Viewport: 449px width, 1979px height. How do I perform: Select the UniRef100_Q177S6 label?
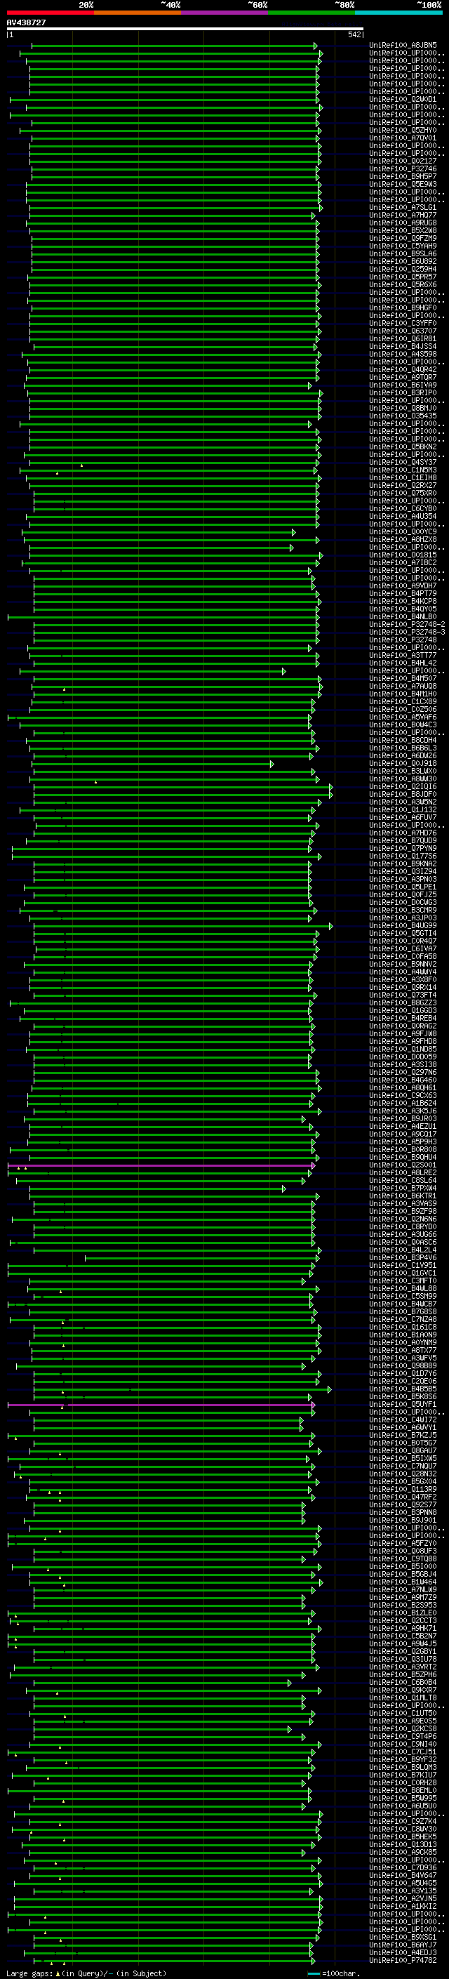403,856
